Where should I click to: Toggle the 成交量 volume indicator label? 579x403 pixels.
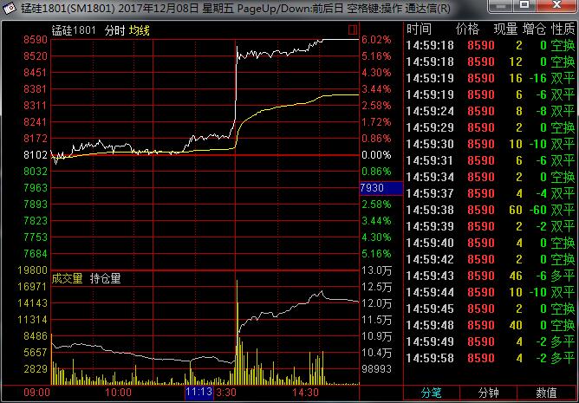(x=68, y=278)
